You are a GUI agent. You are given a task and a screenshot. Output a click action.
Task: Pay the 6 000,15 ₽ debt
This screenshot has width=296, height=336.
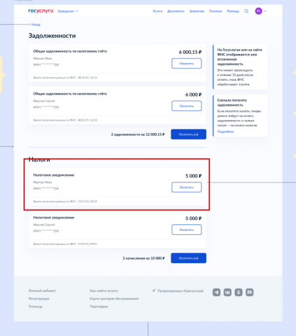pos(186,64)
